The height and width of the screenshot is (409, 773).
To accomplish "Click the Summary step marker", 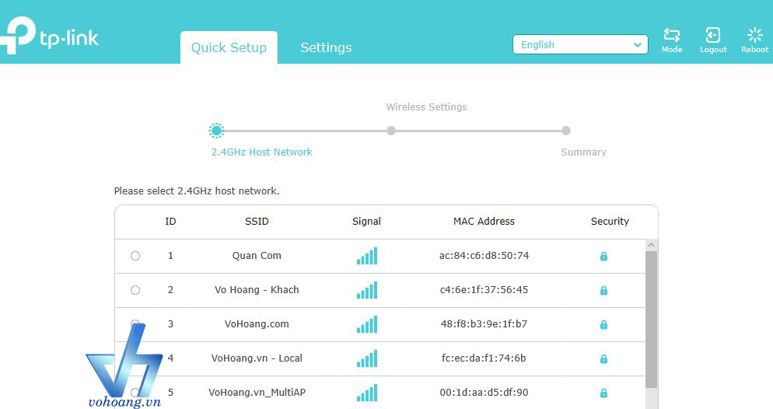I will click(x=566, y=131).
